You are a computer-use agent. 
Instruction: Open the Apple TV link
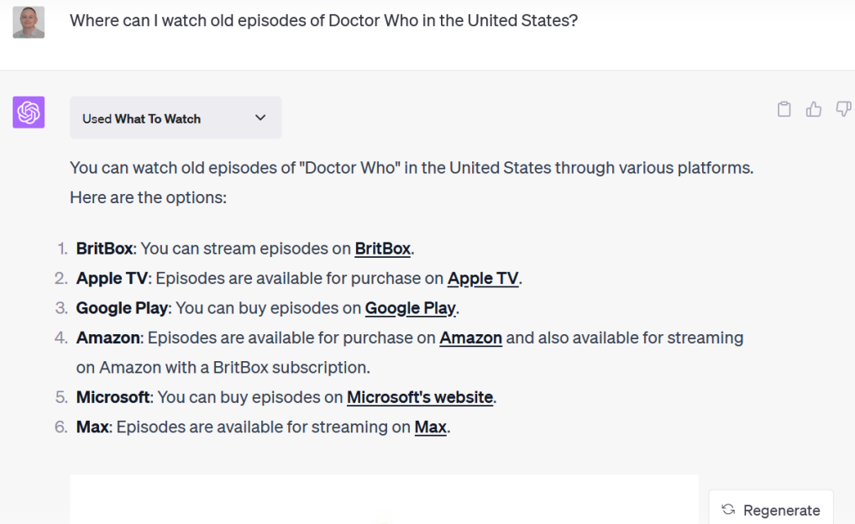coord(482,278)
